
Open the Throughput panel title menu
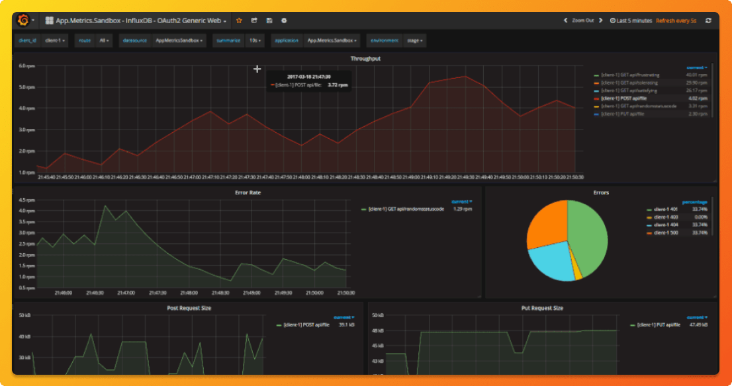pyautogui.click(x=365, y=59)
